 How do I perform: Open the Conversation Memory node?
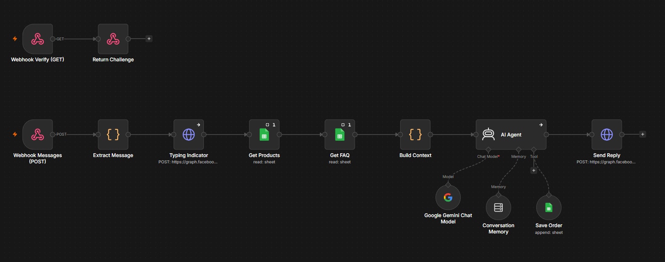pos(499,207)
